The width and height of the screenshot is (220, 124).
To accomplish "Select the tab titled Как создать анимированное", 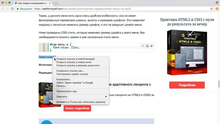I will pos(33,3).
